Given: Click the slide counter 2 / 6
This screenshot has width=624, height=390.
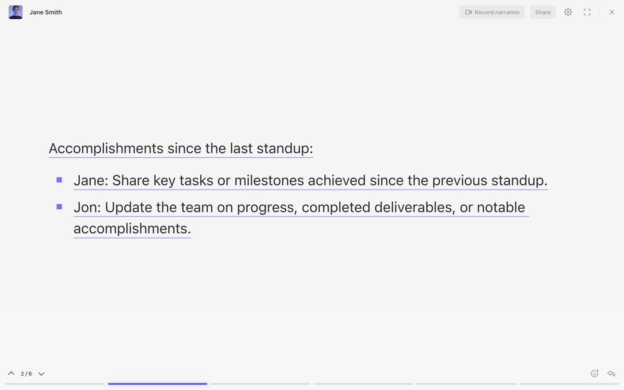Looking at the screenshot, I should point(26,374).
